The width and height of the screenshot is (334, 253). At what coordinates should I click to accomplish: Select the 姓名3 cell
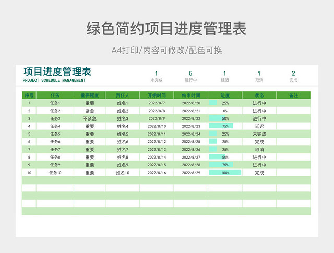coord(123,118)
